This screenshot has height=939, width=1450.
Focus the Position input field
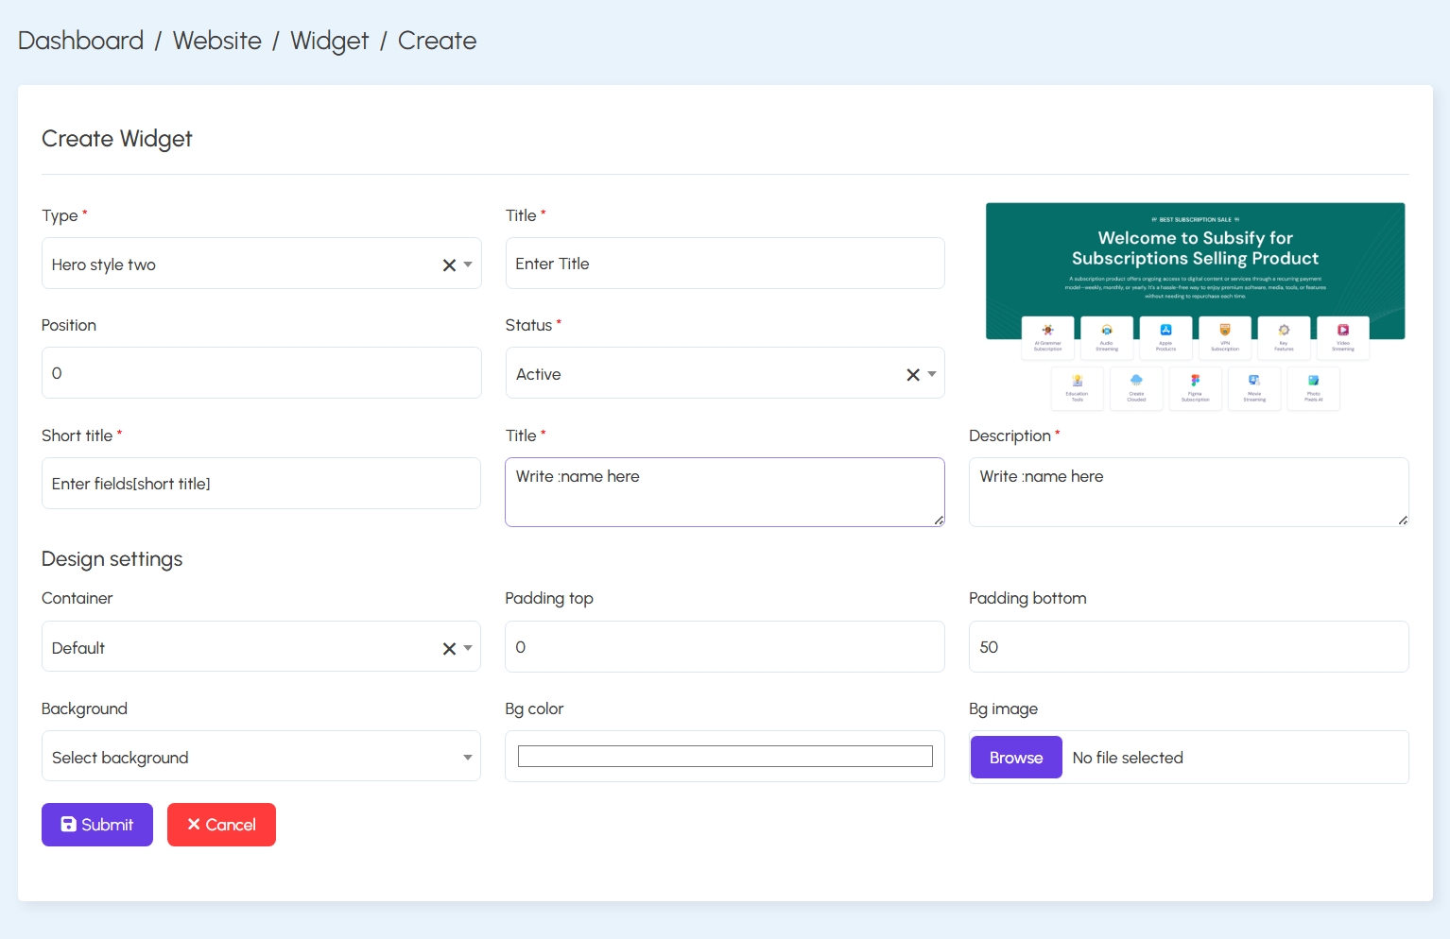coord(262,372)
